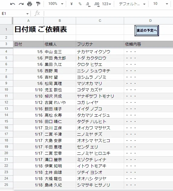Image resolution: width=173 pixels, height=191 pixels.
Task: Select row 3 header
Action: 6,44
